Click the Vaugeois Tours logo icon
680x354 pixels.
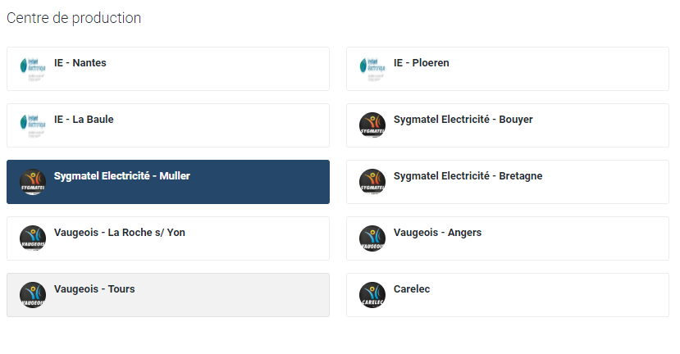(32, 295)
